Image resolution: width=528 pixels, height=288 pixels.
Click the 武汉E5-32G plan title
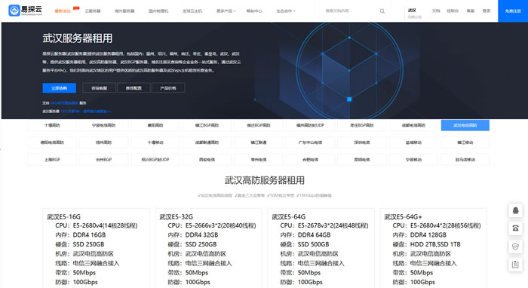coord(176,216)
